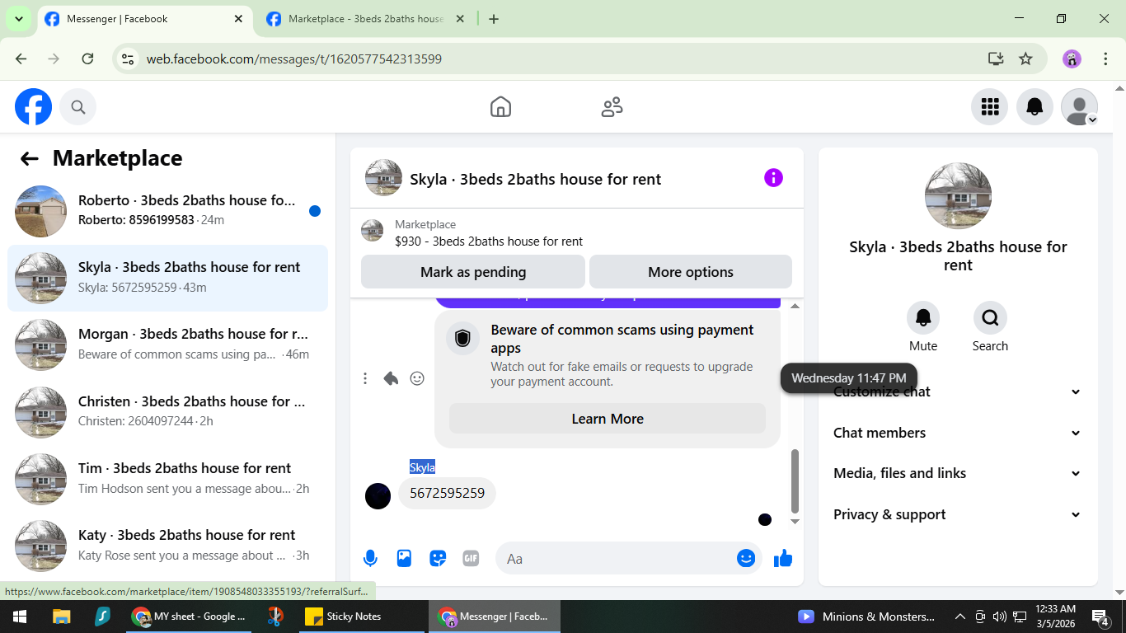Search in conversation with the Search icon
Screen dimensions: 1126x633
(x=990, y=317)
